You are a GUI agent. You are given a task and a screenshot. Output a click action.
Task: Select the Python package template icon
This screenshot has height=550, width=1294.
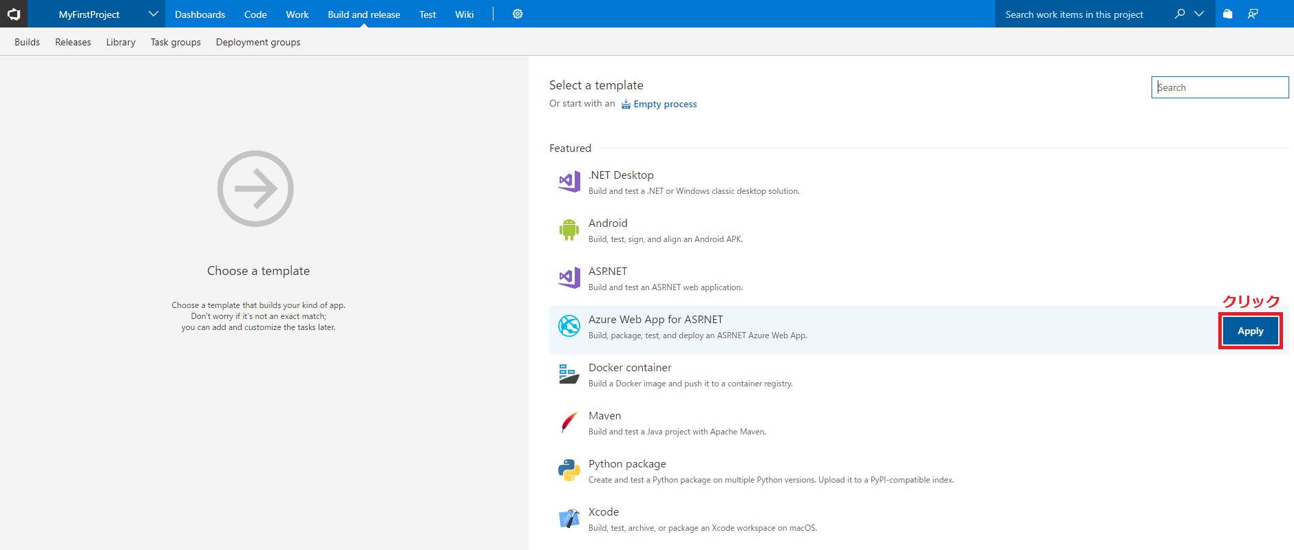[569, 470]
